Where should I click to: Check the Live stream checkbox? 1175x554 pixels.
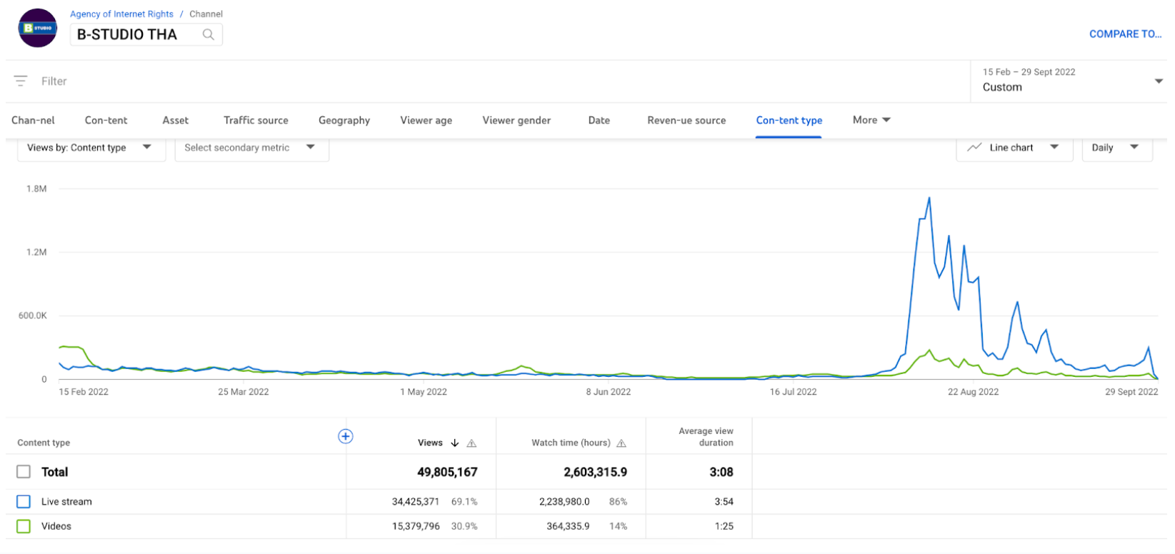pos(24,502)
